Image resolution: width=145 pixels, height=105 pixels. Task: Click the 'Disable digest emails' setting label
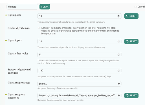pos(19,28)
